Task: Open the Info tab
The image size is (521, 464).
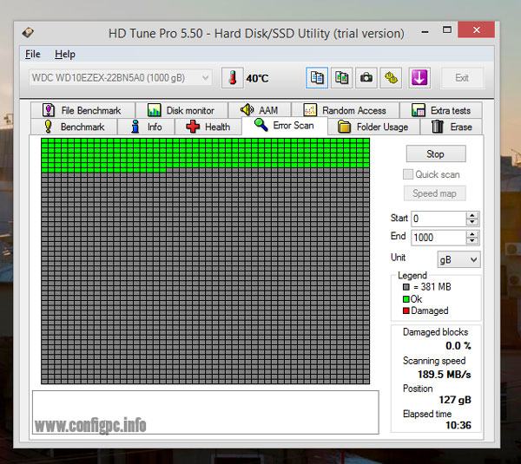Action: [146, 127]
